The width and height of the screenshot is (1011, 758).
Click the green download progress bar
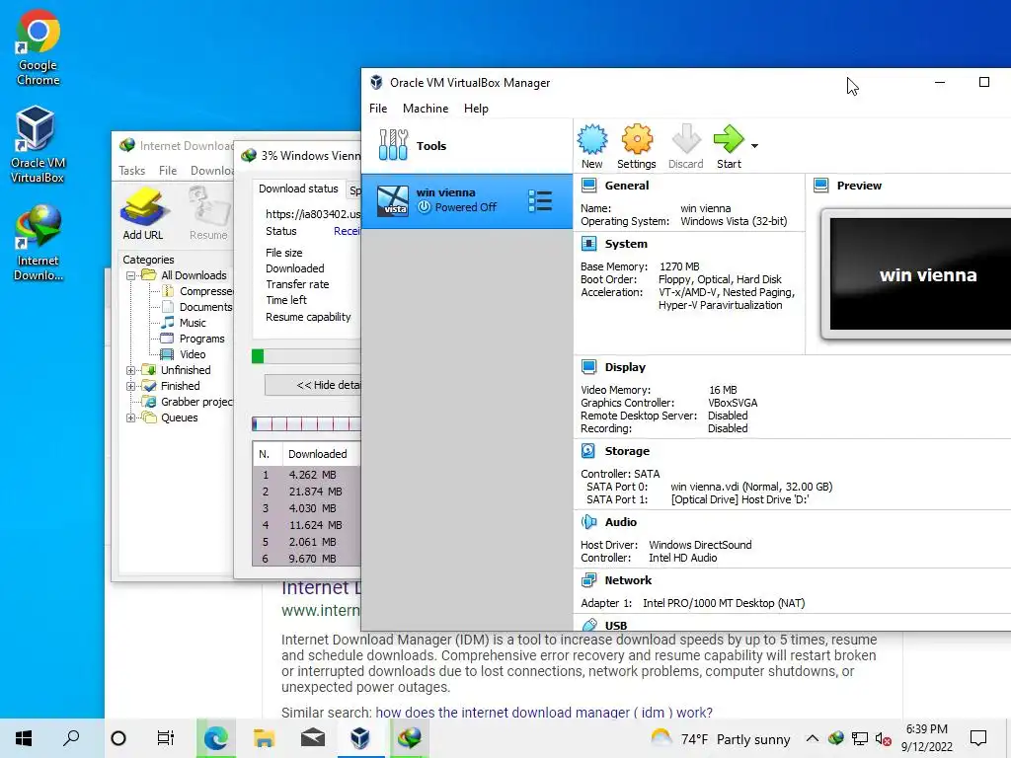[258, 356]
